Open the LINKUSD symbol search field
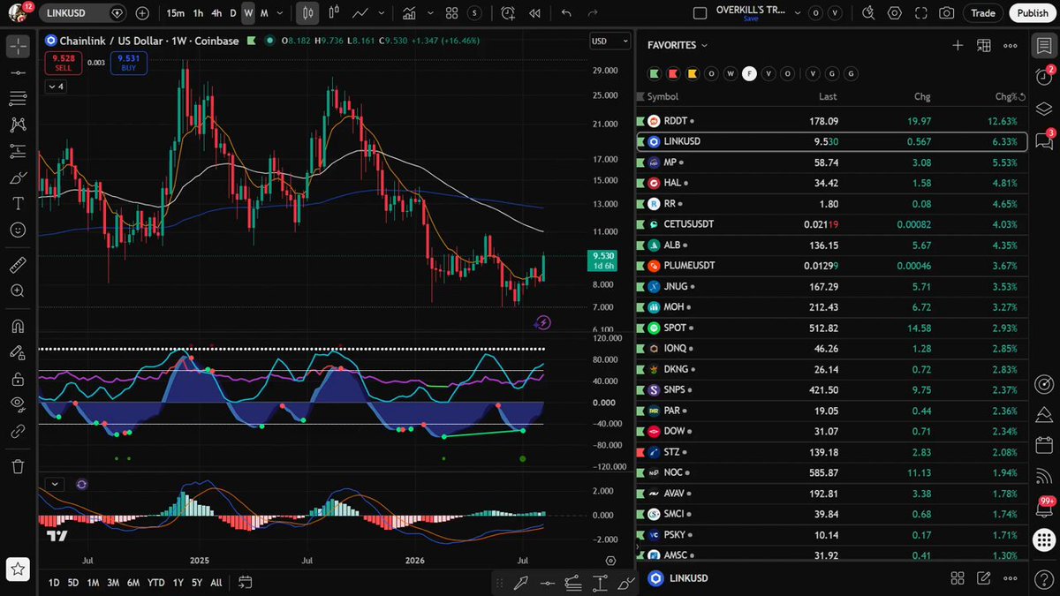 [85, 13]
